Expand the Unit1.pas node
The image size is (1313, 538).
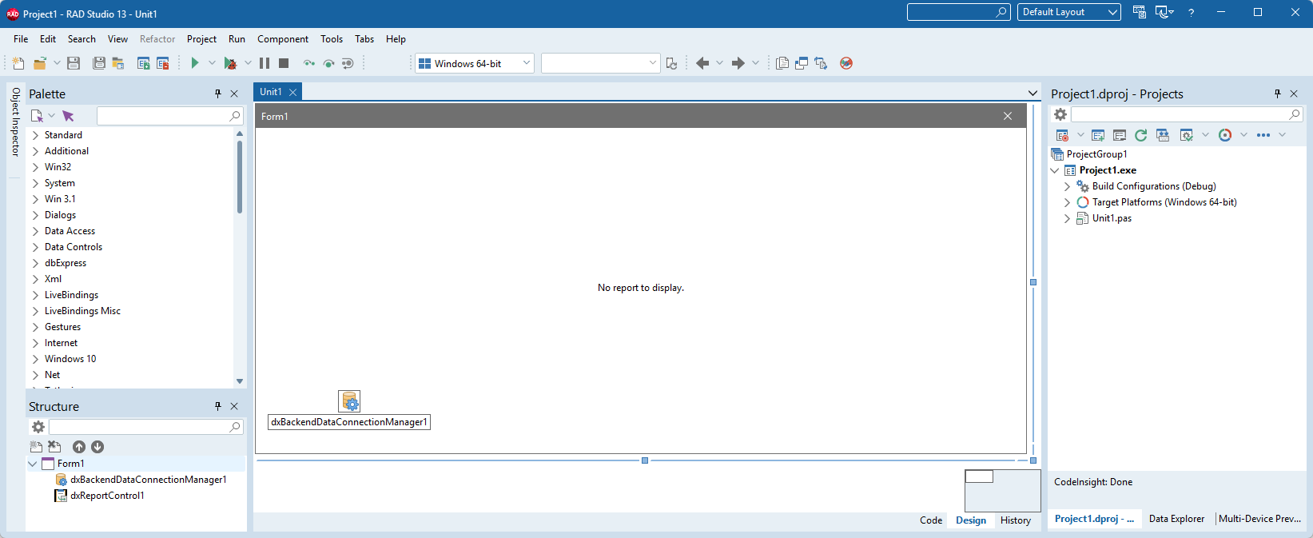click(1067, 218)
